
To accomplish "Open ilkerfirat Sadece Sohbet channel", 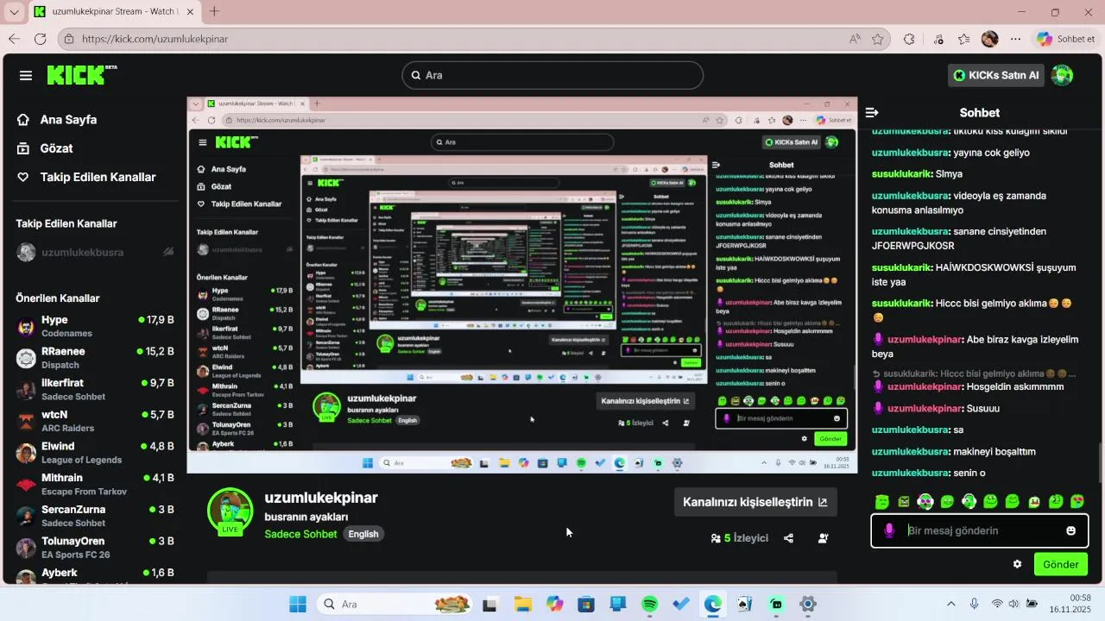I will pos(95,390).
